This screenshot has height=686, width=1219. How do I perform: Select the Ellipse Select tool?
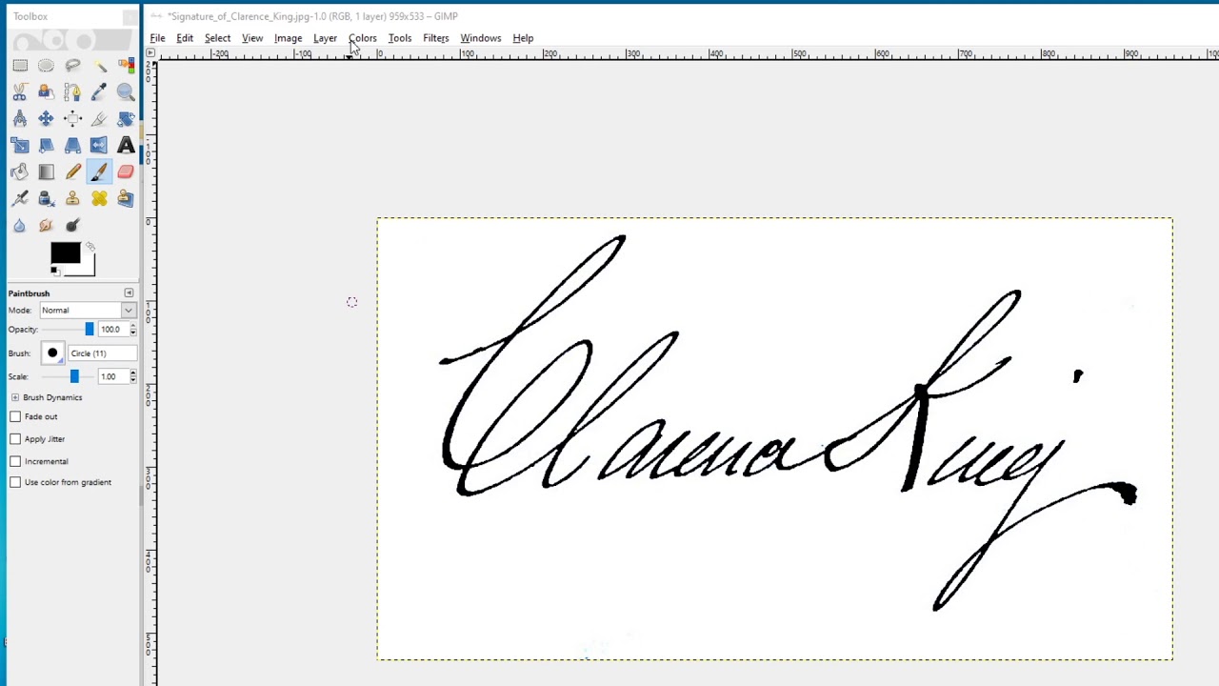pos(46,66)
